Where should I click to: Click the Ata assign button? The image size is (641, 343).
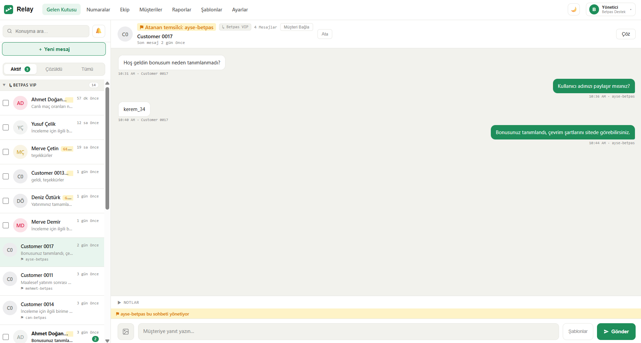coord(325,34)
